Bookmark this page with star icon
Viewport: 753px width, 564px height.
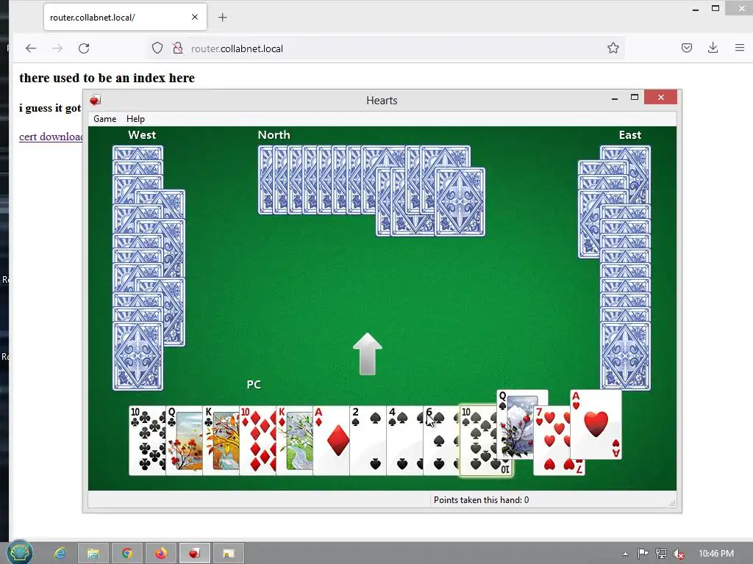(x=613, y=48)
